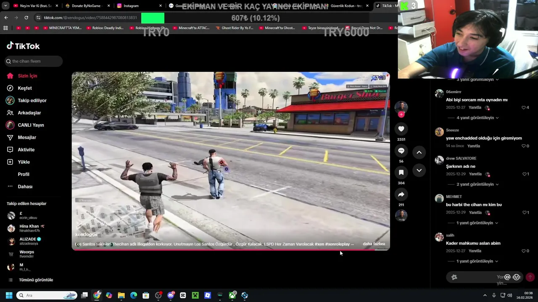Launch Minecraft from the taskbar
The image size is (538, 302).
(195, 295)
